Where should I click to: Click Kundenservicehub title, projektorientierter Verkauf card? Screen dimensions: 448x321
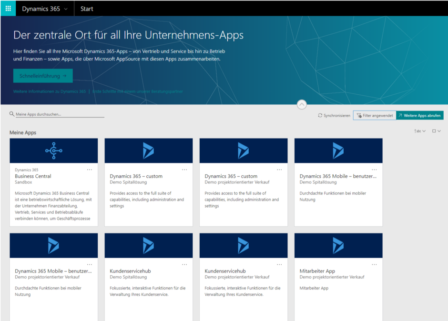[225, 271]
